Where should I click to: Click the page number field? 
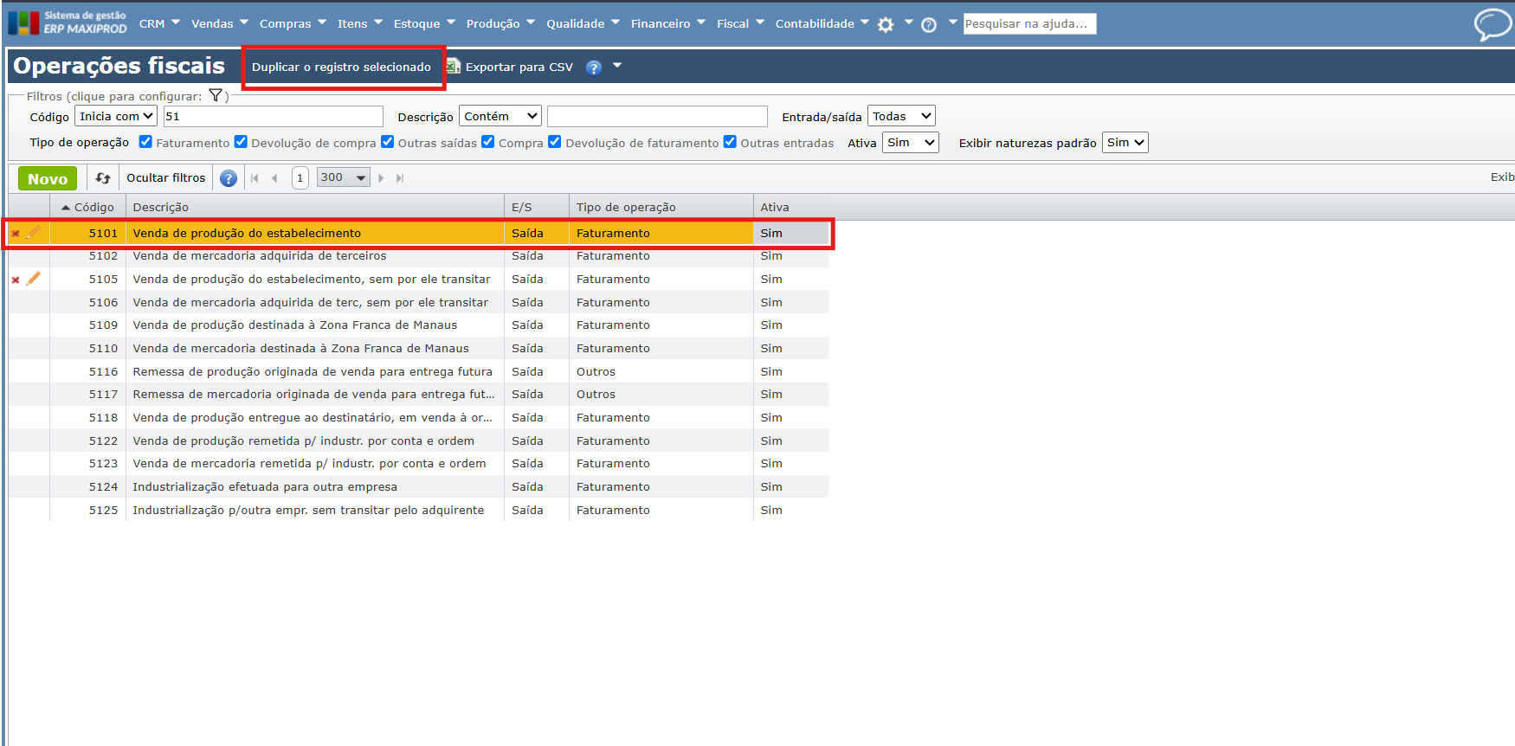[300, 177]
